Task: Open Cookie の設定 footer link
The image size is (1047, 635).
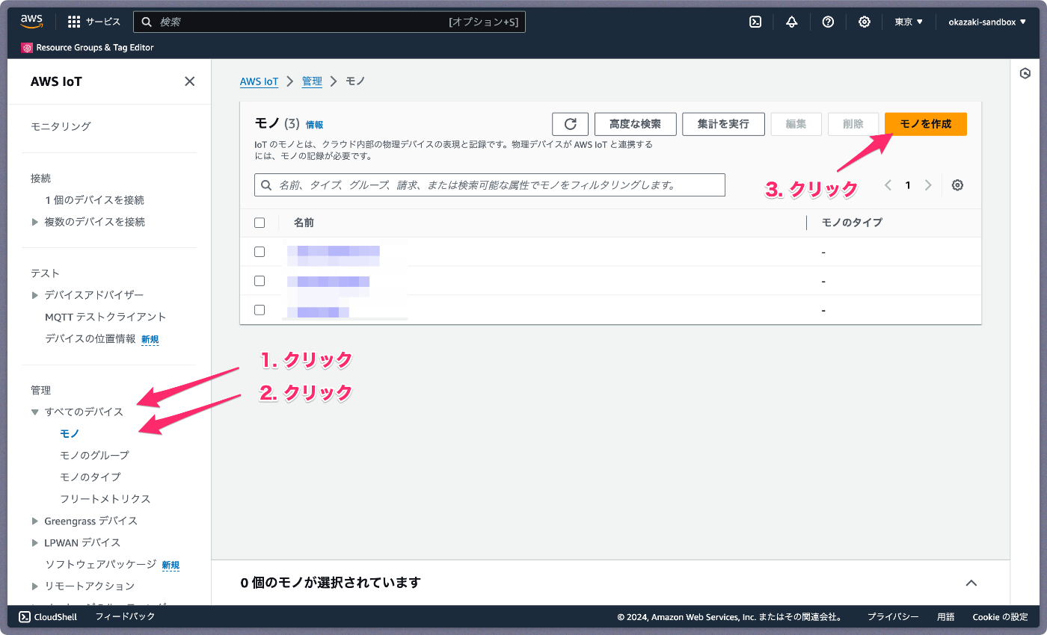Action: (1000, 617)
